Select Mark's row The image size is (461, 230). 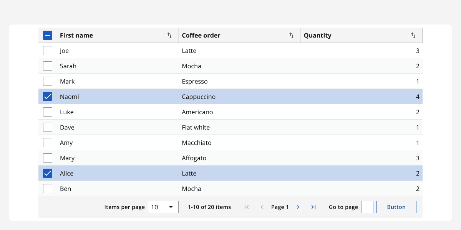(x=47, y=81)
